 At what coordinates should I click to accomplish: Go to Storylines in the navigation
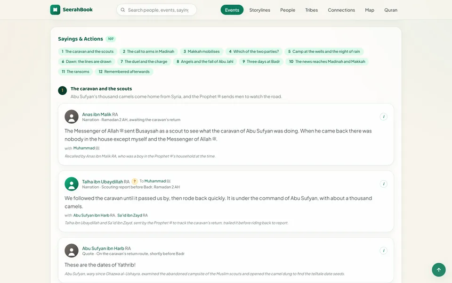260,10
